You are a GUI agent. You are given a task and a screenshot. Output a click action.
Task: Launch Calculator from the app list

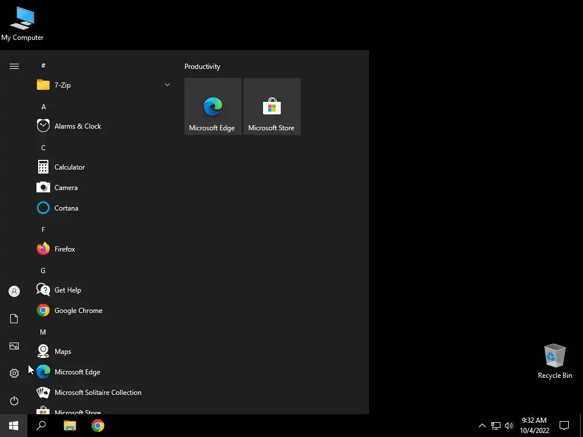pyautogui.click(x=104, y=167)
